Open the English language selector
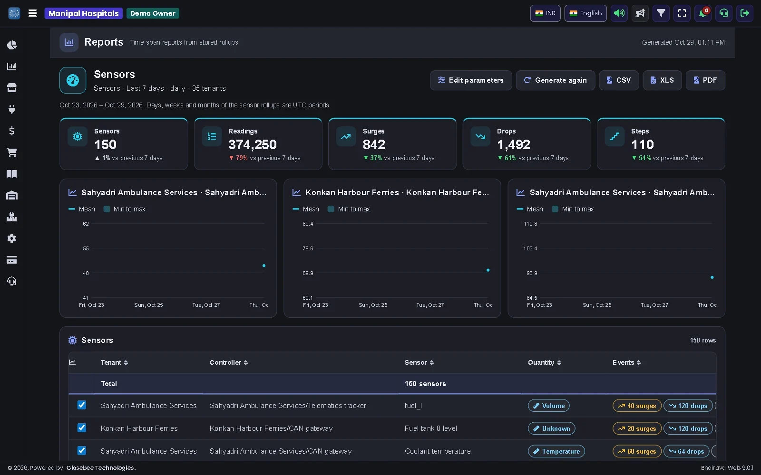This screenshot has width=761, height=475. (x=585, y=13)
